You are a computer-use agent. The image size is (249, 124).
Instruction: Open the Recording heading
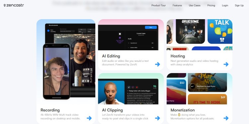(50, 110)
